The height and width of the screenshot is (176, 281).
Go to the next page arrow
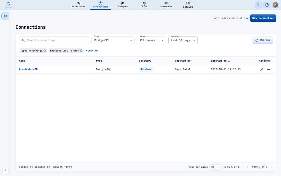point(272,167)
